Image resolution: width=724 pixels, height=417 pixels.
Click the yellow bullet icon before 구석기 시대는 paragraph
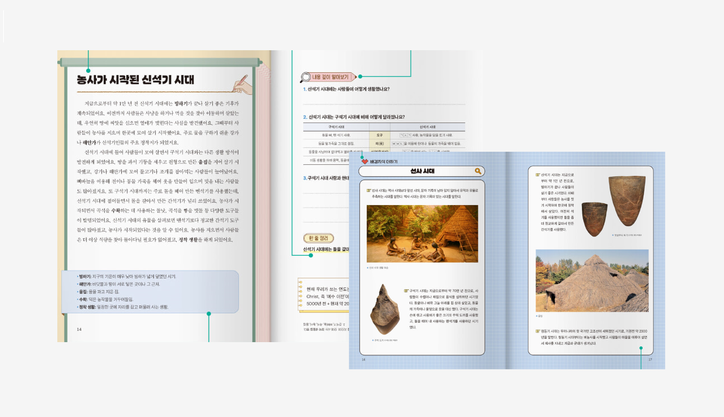point(406,290)
